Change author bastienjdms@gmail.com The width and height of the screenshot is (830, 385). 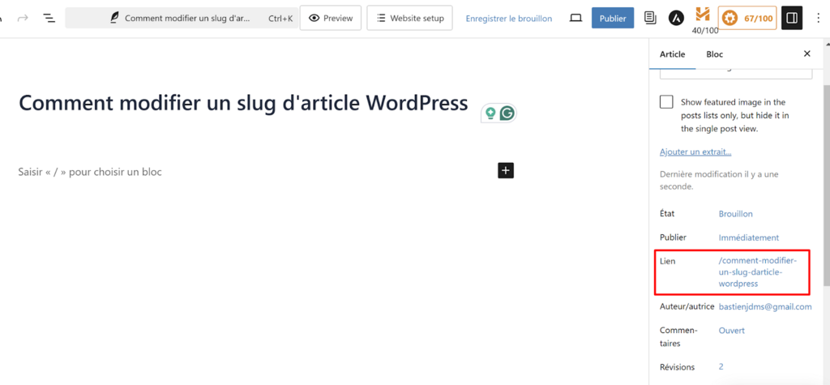coord(765,306)
